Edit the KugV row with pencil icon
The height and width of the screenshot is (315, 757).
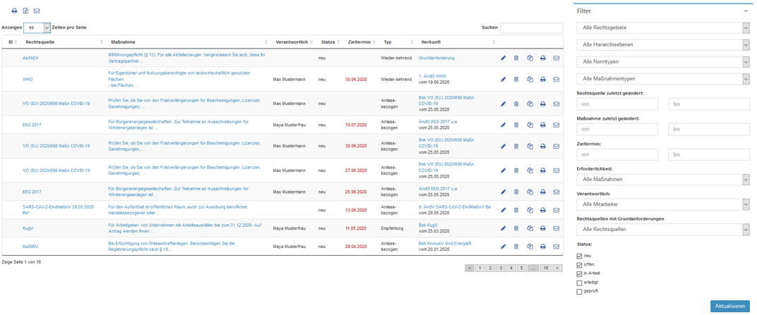coord(503,228)
